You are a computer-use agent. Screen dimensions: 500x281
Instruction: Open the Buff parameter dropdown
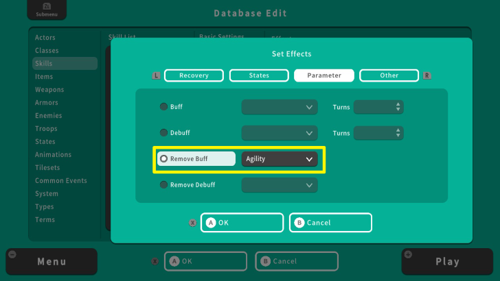point(280,107)
